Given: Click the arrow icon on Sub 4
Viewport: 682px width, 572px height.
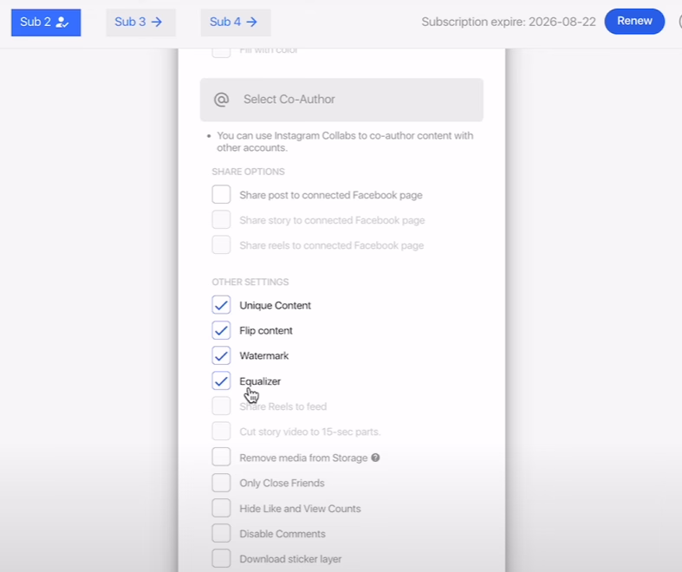Looking at the screenshot, I should (251, 23).
